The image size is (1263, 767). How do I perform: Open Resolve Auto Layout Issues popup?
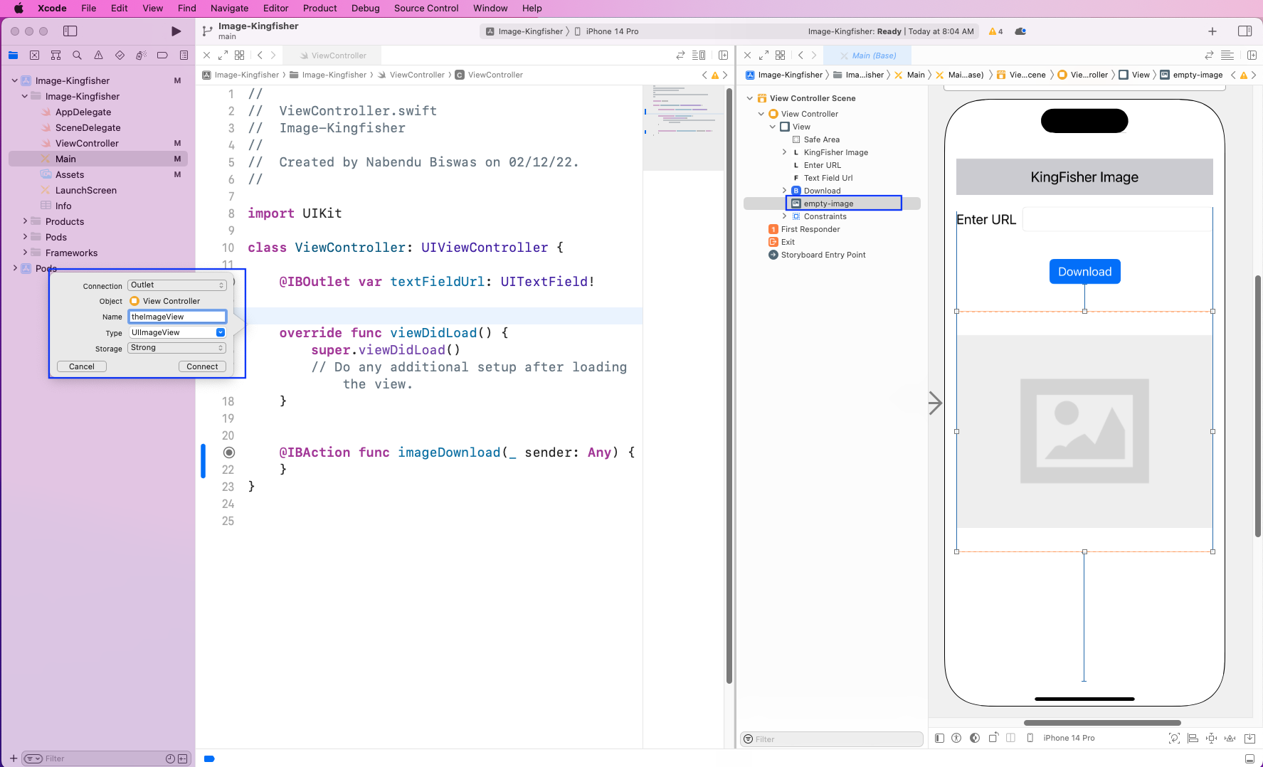click(x=1230, y=738)
